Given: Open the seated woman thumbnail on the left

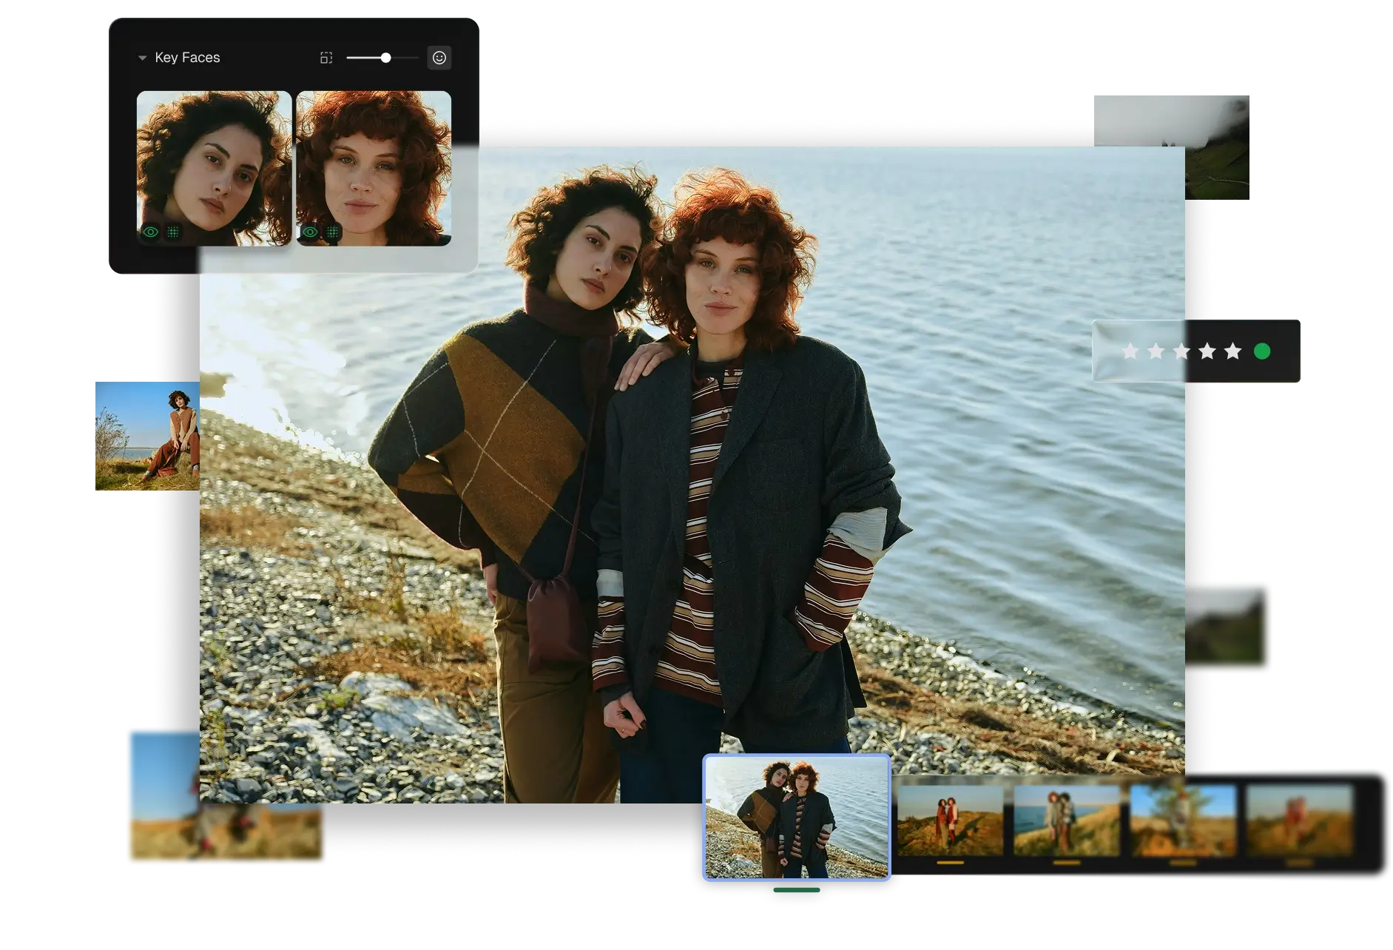Looking at the screenshot, I should pyautogui.click(x=147, y=435).
